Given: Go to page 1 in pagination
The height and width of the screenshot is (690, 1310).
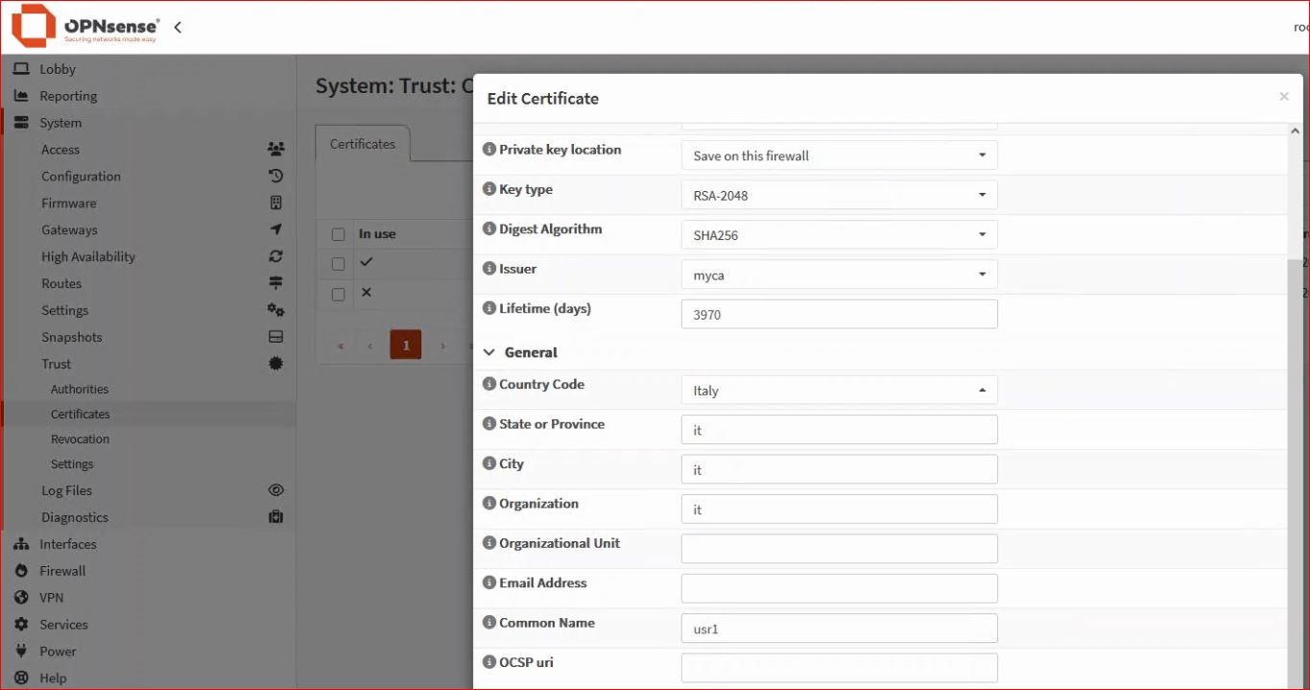Looking at the screenshot, I should tap(405, 345).
